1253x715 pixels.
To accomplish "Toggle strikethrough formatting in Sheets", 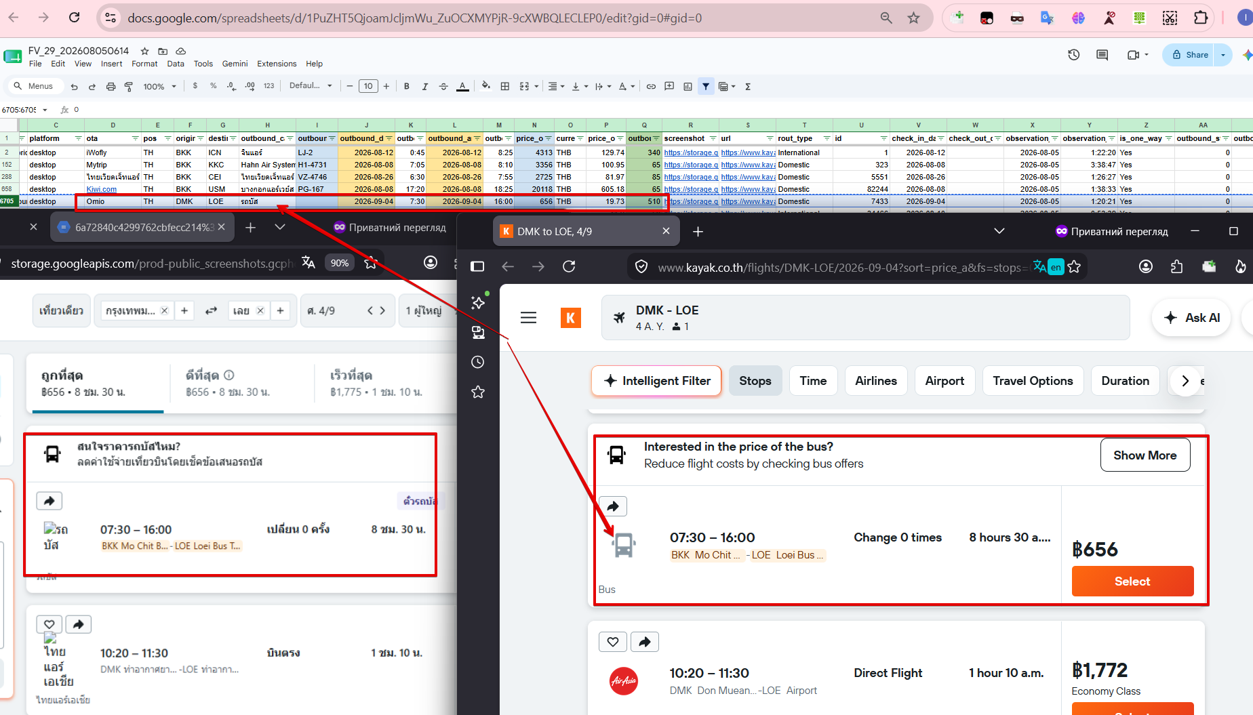I will pos(443,86).
